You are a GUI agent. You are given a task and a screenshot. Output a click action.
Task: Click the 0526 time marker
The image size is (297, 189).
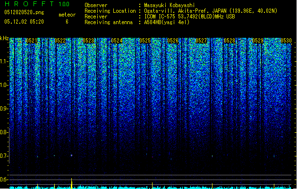tap(173, 41)
